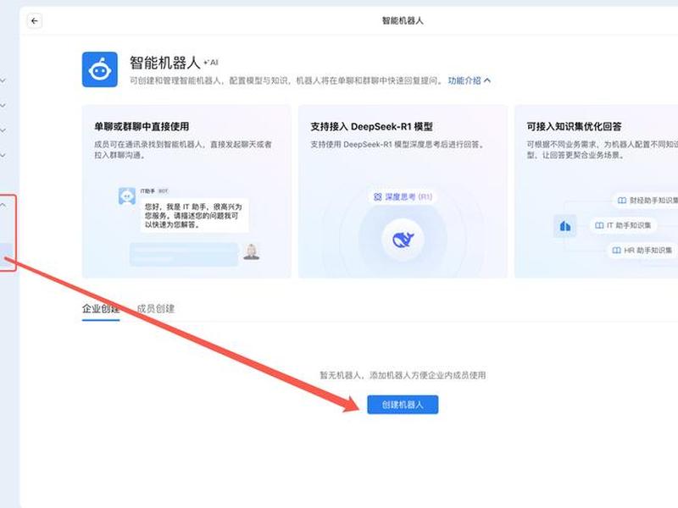Click the 深度思考 (R1) tag
This screenshot has height=508, width=678.
403,197
